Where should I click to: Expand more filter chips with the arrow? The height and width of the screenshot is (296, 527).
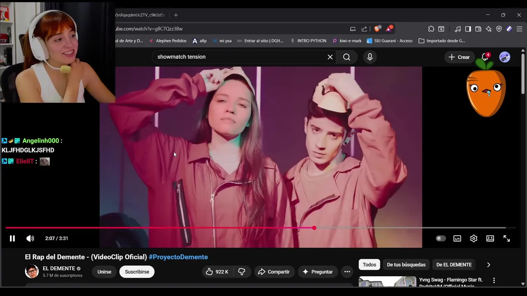coord(489,265)
